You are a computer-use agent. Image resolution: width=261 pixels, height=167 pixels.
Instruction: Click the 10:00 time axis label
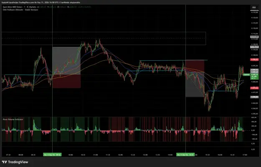71,155
